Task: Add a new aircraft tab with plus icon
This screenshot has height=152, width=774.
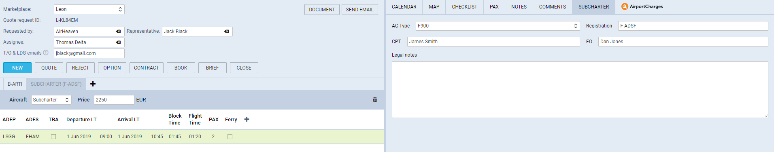Action: 93,84
